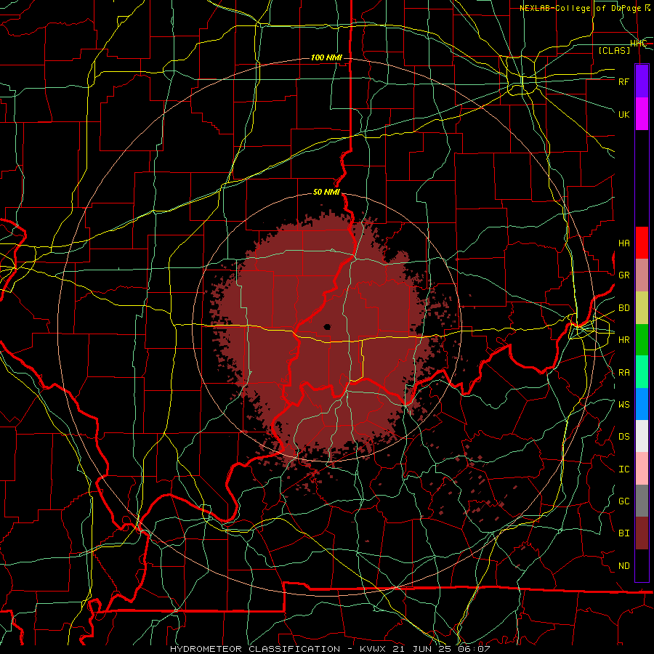654x654 pixels.
Task: Click the white DS legend color swatch
Action: [x=642, y=436]
